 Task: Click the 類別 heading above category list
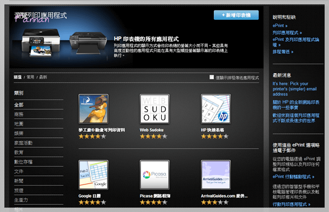click(x=19, y=93)
